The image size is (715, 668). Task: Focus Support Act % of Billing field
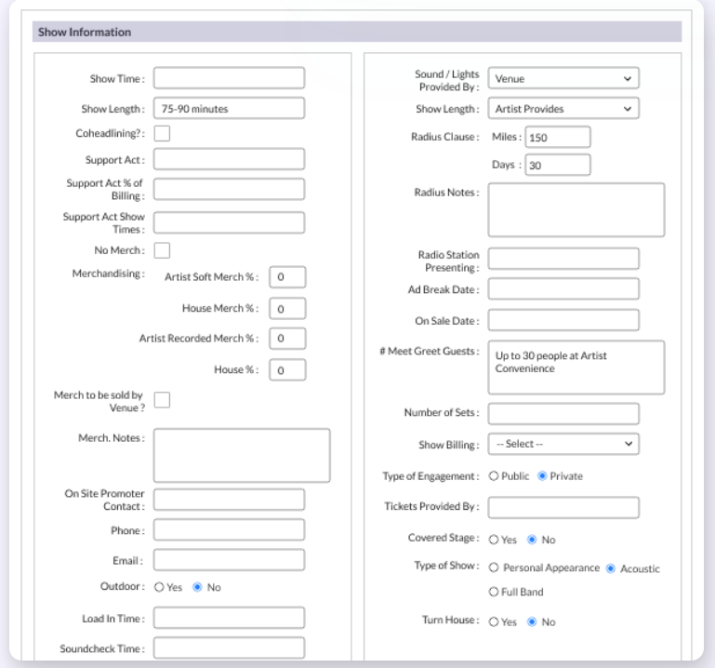[x=229, y=189]
